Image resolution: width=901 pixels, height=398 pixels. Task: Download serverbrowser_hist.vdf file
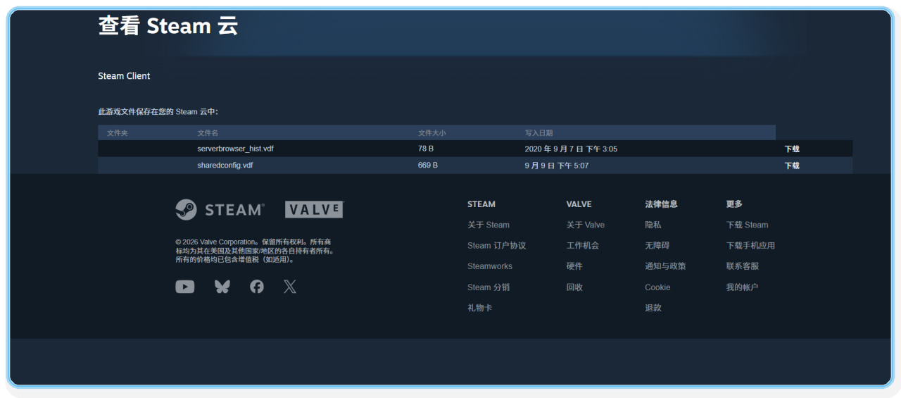pos(792,149)
